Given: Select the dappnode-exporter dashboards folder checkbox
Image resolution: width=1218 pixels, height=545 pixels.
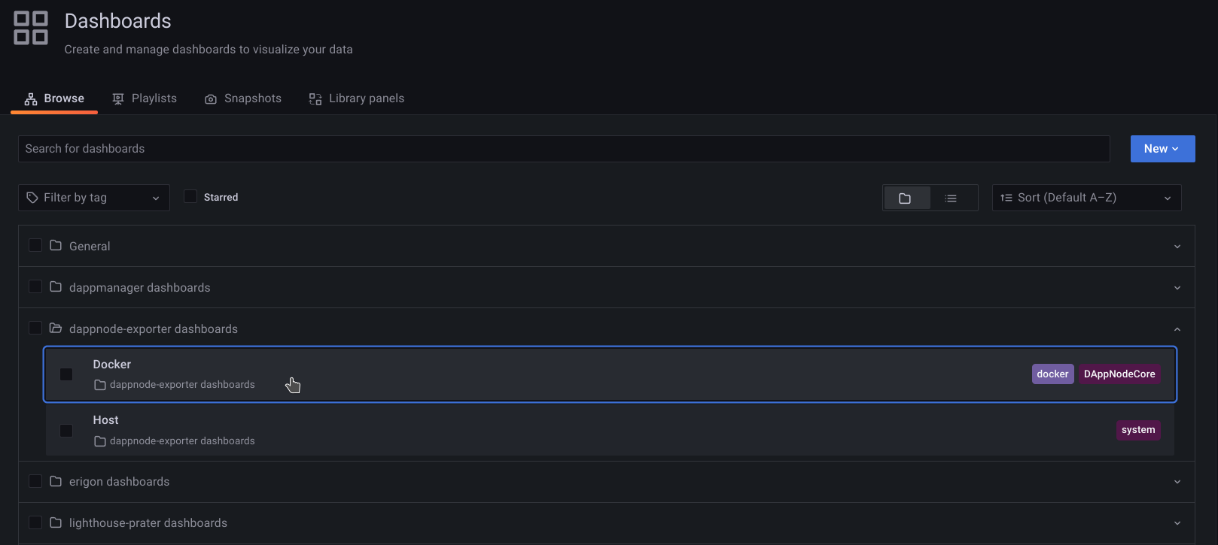Looking at the screenshot, I should (x=35, y=328).
